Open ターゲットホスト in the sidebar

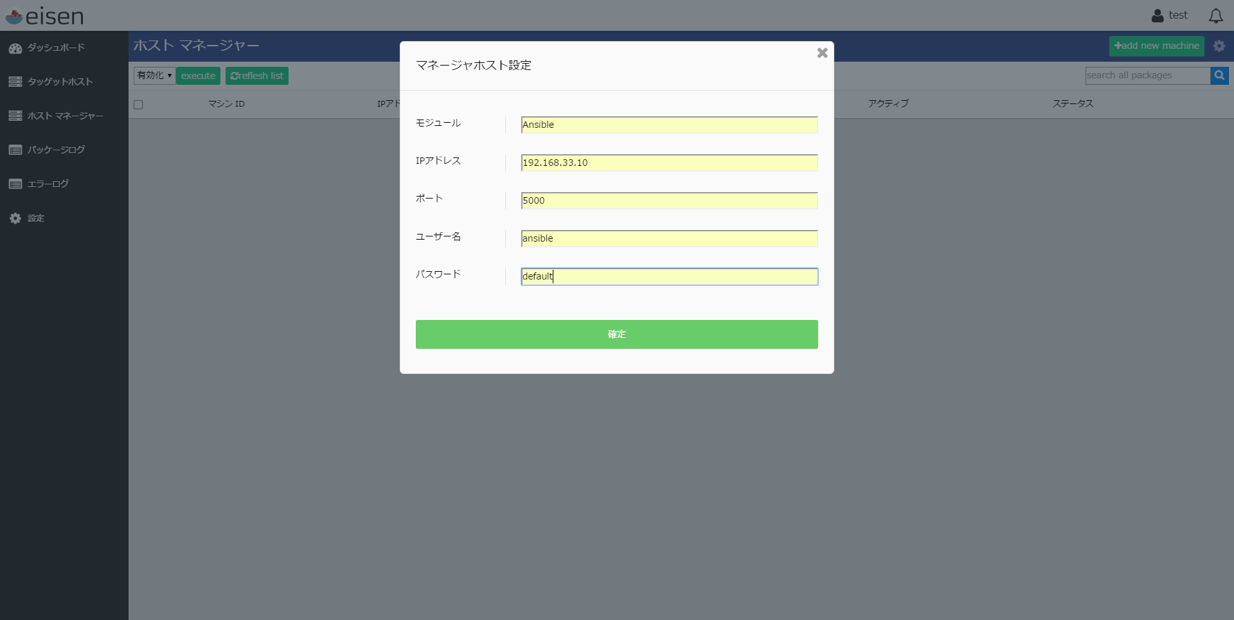coord(60,82)
